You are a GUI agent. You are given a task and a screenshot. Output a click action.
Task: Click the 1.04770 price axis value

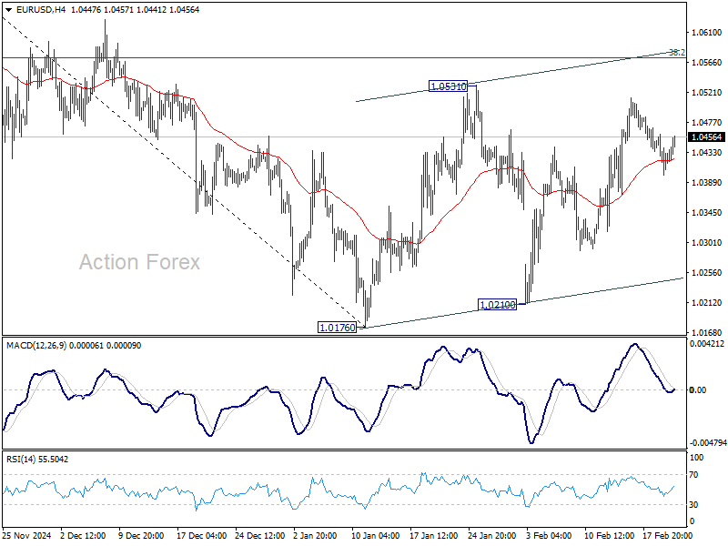point(707,123)
